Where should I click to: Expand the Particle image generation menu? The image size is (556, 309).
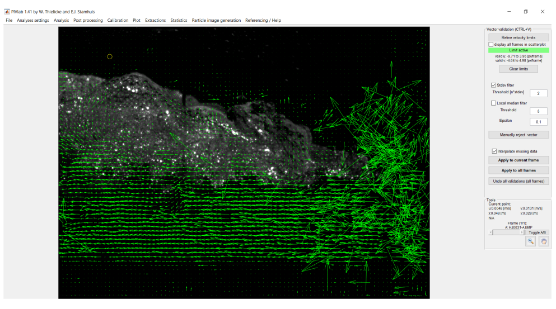point(216,21)
